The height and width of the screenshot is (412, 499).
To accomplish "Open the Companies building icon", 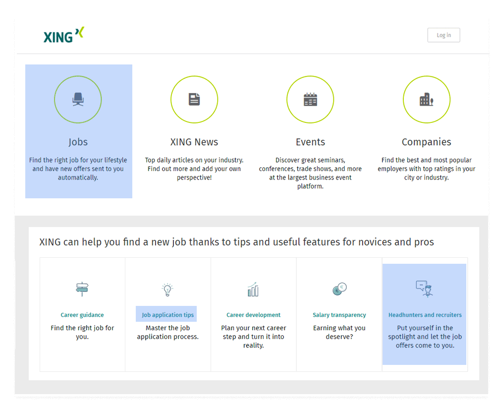I will click(427, 99).
